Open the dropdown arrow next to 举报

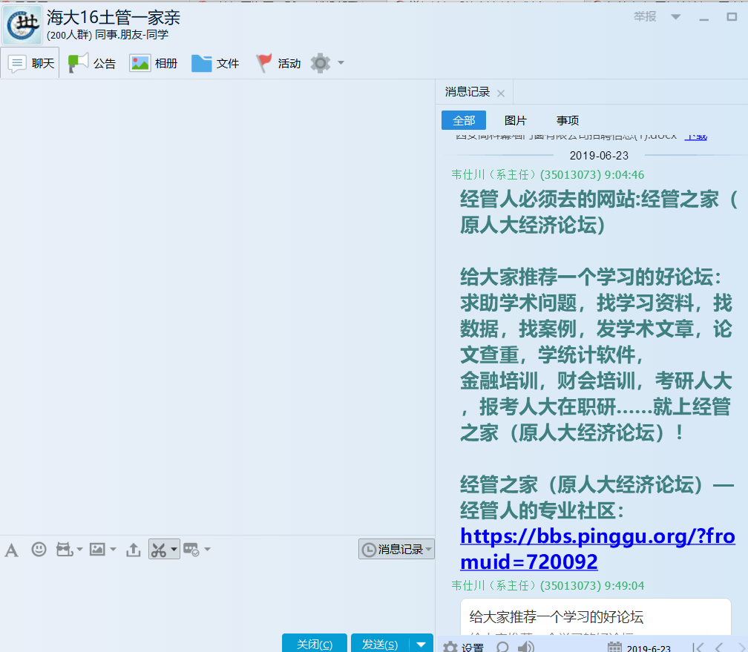675,17
